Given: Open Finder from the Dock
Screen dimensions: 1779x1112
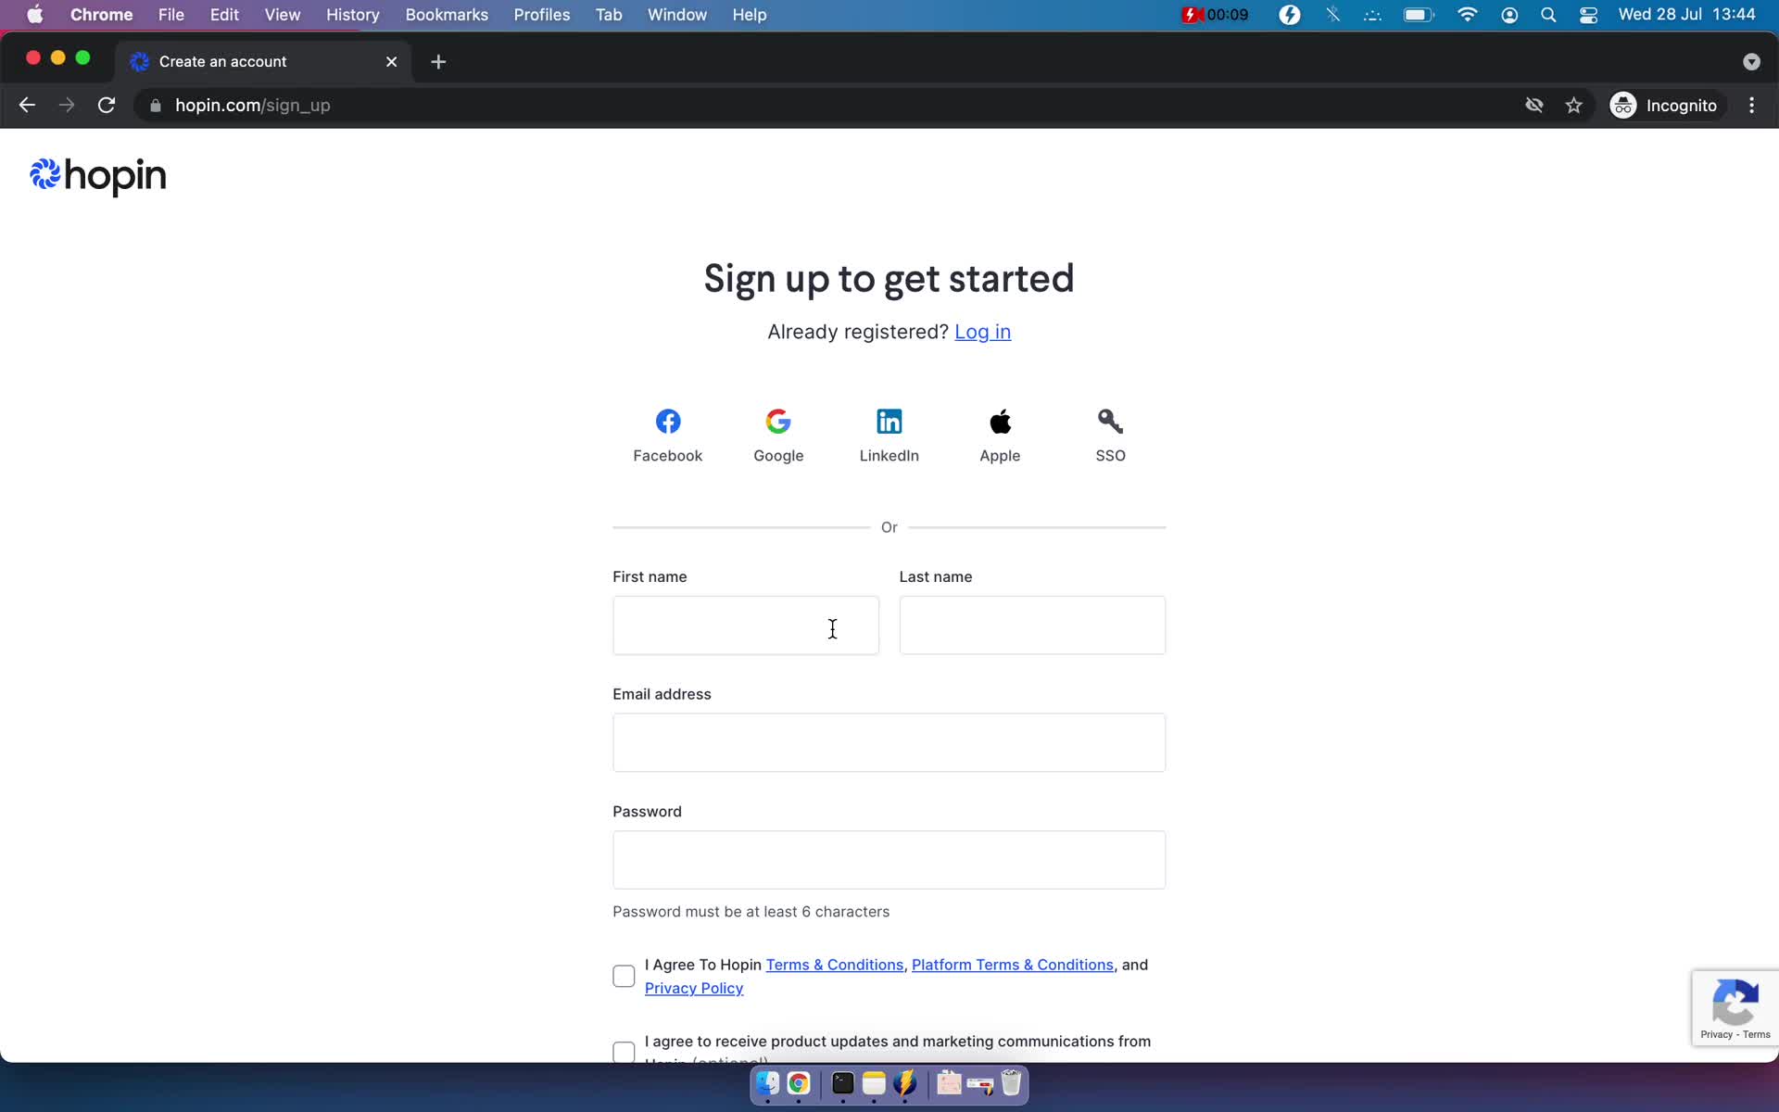Looking at the screenshot, I should [767, 1083].
